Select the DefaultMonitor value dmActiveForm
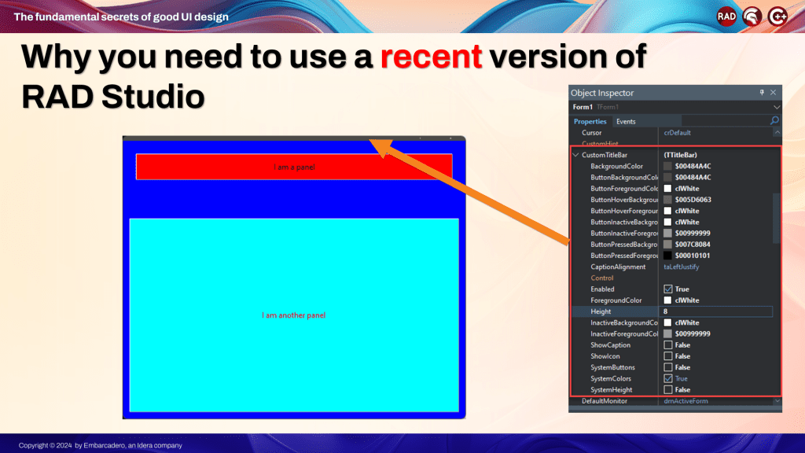The width and height of the screenshot is (805, 453). (x=686, y=401)
